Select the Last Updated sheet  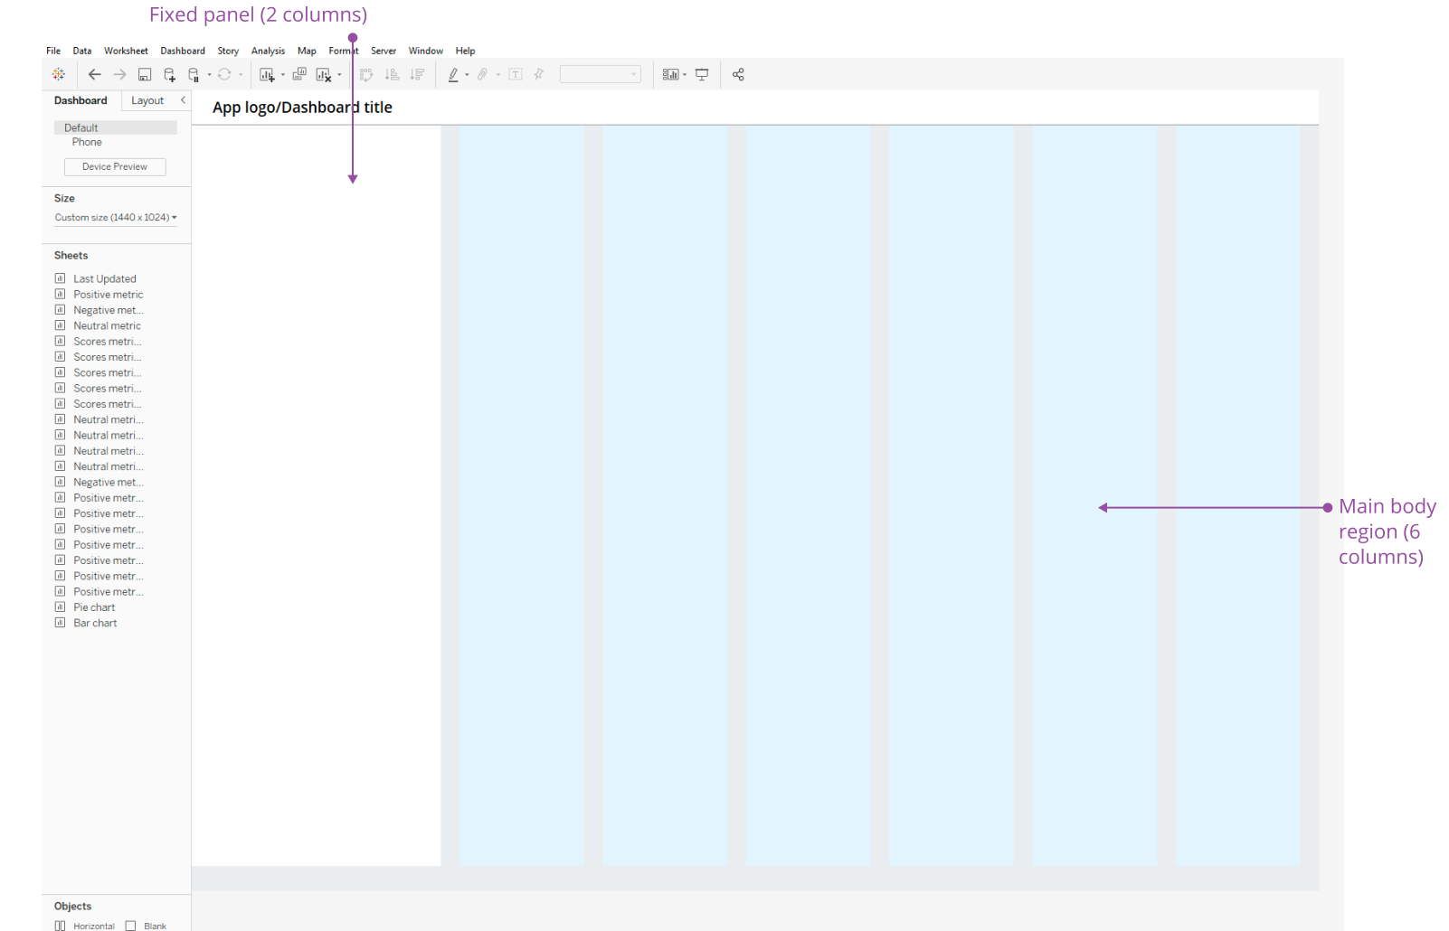click(105, 278)
